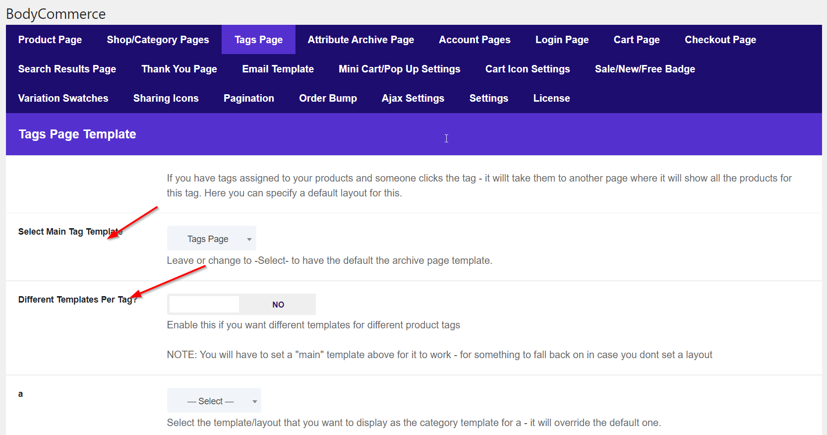This screenshot has width=827, height=435.
Task: Go to Search Results Page tab
Action: coord(67,69)
